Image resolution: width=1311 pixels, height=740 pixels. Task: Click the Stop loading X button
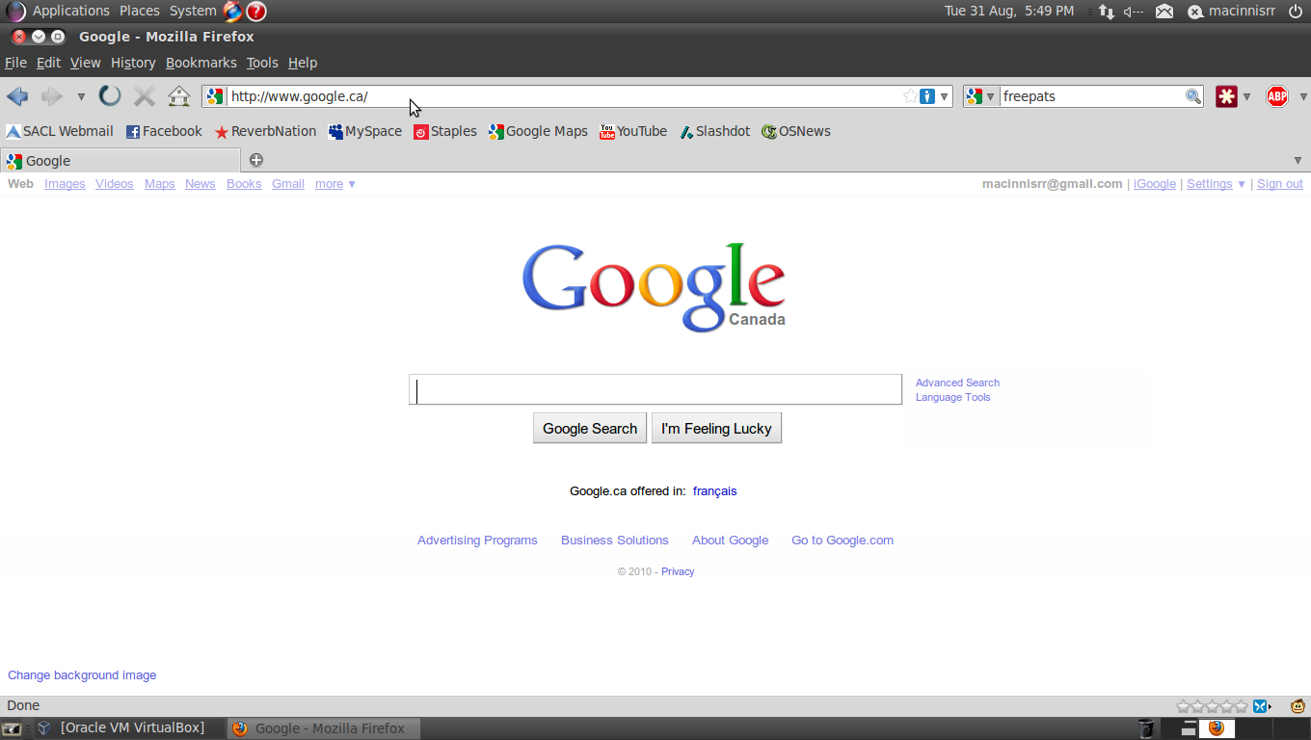[145, 96]
